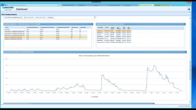The height and width of the screenshot is (110, 196).
Task: Click the Lakeside SysTrack logo
Action: coord(8,9)
